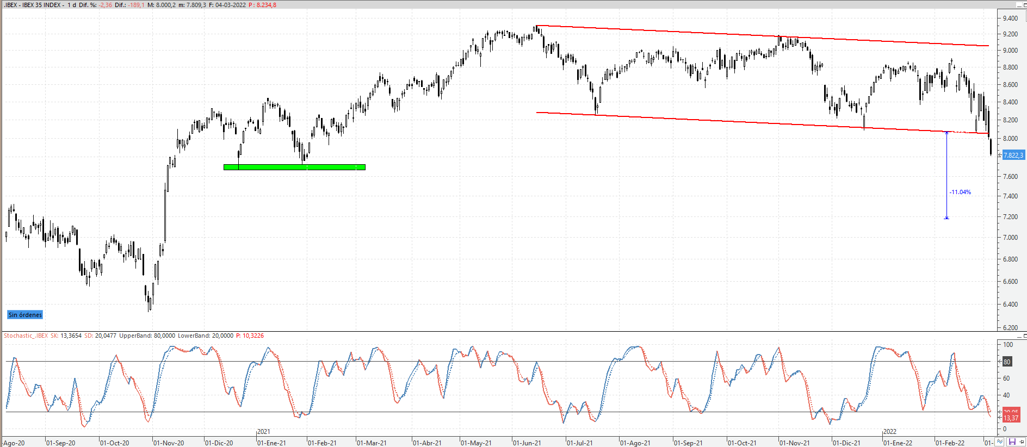
Task: Click the Stochastic value tag 13,37
Action: (x=1011, y=418)
